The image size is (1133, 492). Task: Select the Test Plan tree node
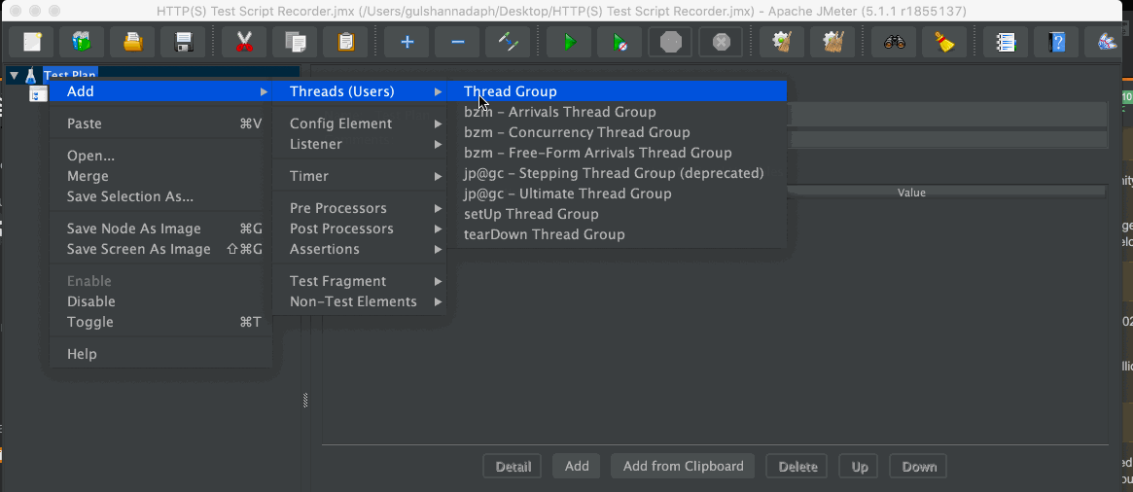(69, 75)
